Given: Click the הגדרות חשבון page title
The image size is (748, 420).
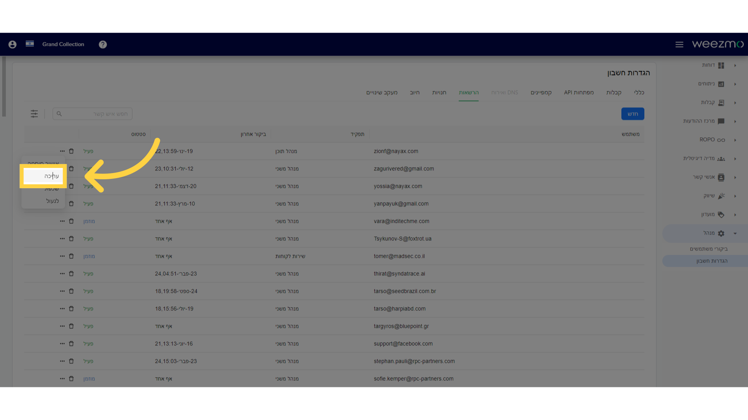Looking at the screenshot, I should coord(628,73).
